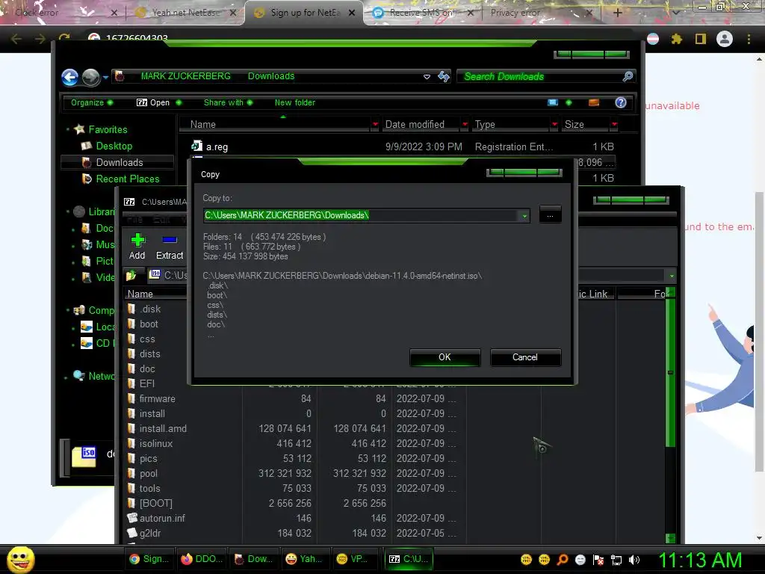Screen dimensions: 765x574
Task: Refresh the Downloads folder view
Action: (444, 76)
